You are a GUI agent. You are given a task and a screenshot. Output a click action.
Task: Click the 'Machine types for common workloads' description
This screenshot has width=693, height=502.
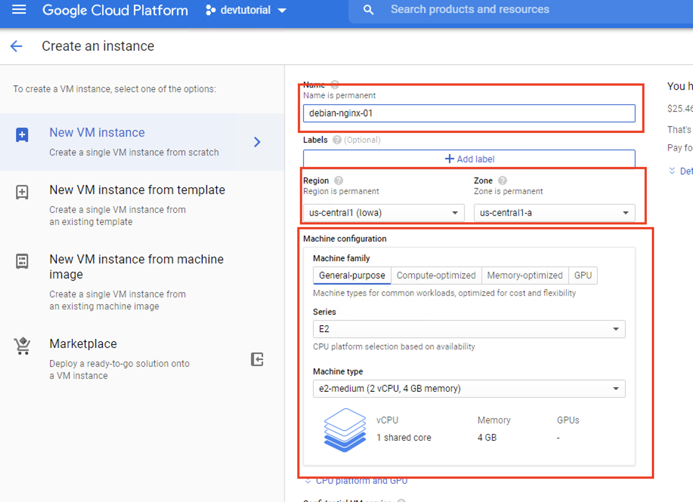pyautogui.click(x=444, y=293)
